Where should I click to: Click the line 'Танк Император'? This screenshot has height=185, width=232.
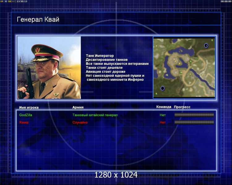[x=100, y=56]
